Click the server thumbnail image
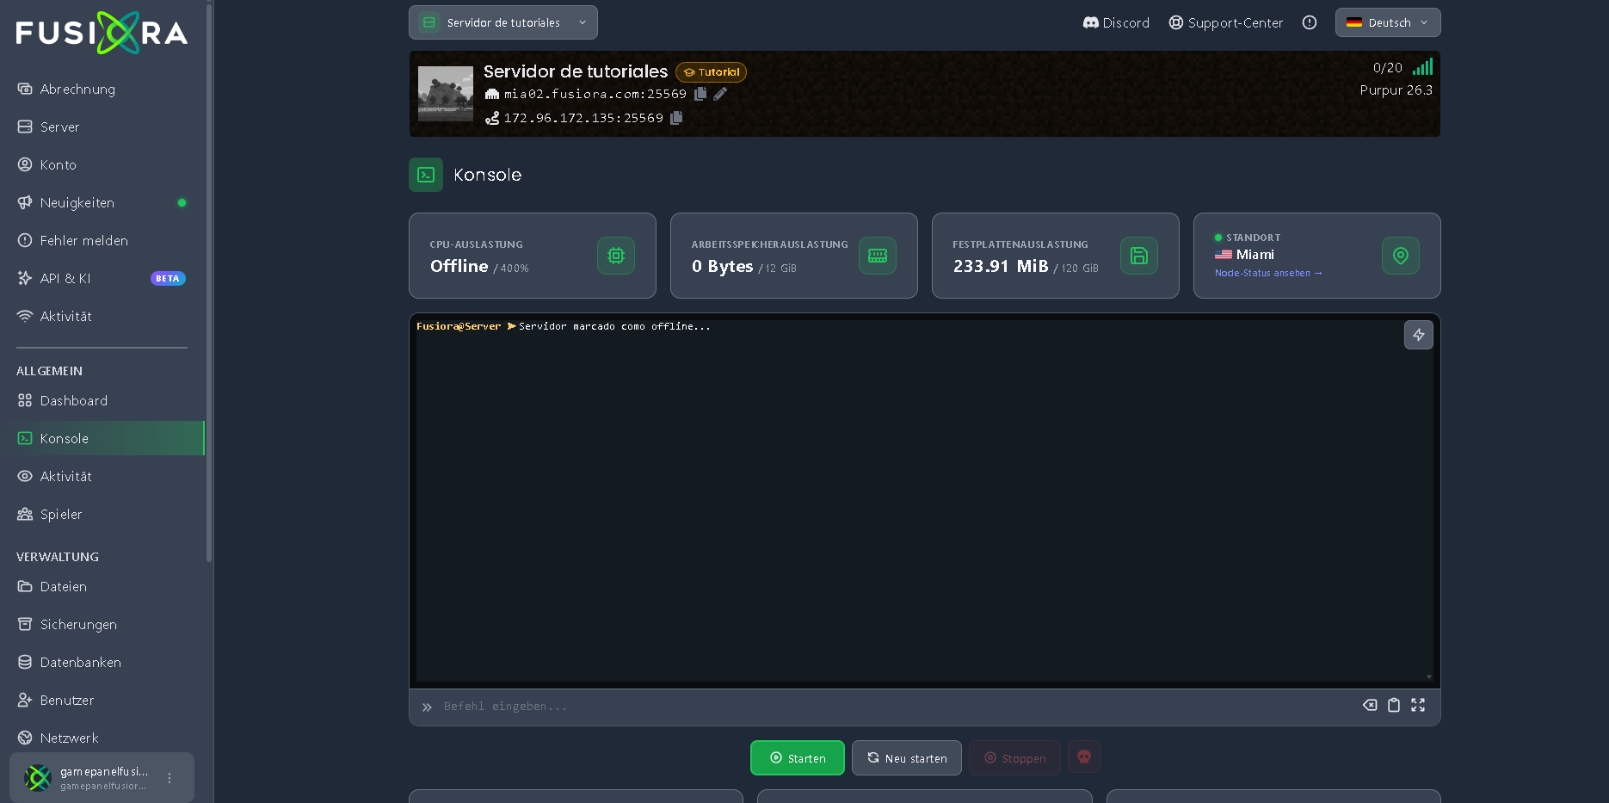This screenshot has width=1609, height=803. tap(446, 93)
